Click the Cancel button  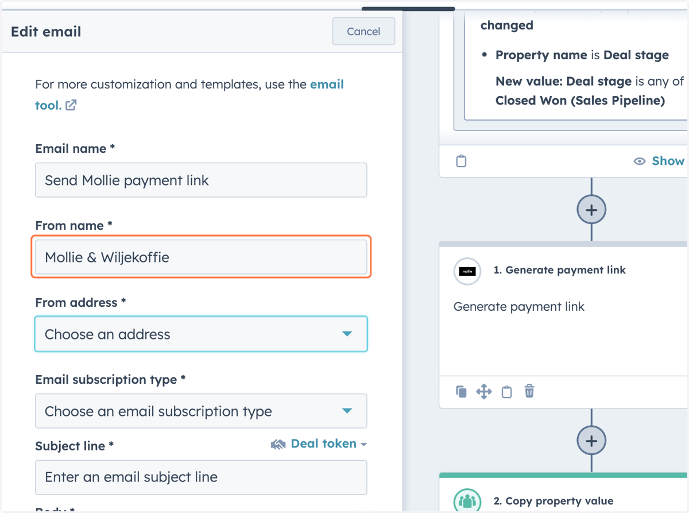(363, 32)
